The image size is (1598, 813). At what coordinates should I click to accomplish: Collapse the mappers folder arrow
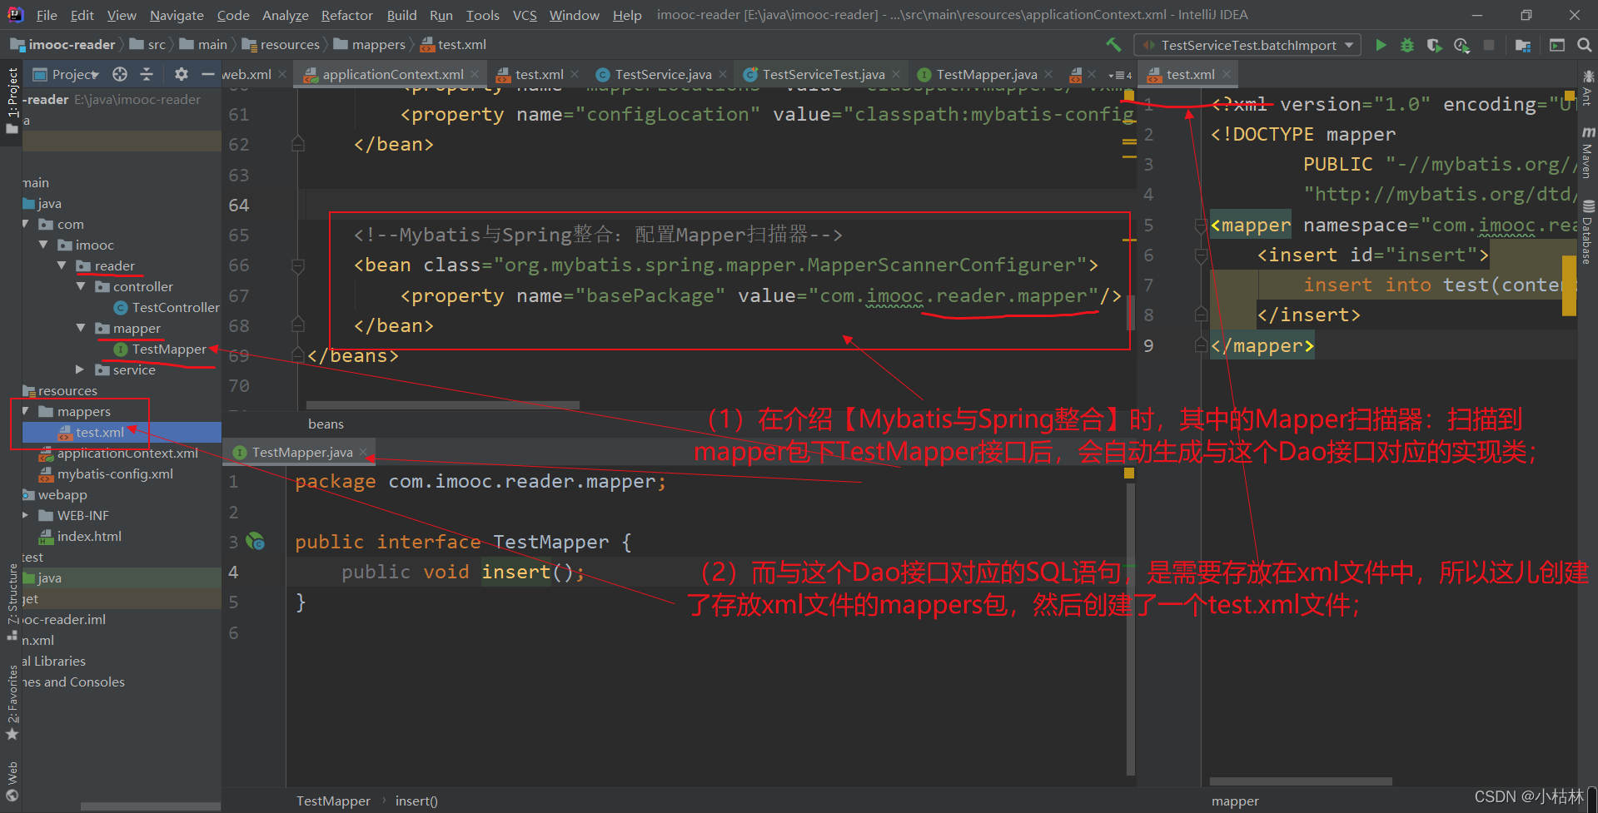(x=25, y=411)
